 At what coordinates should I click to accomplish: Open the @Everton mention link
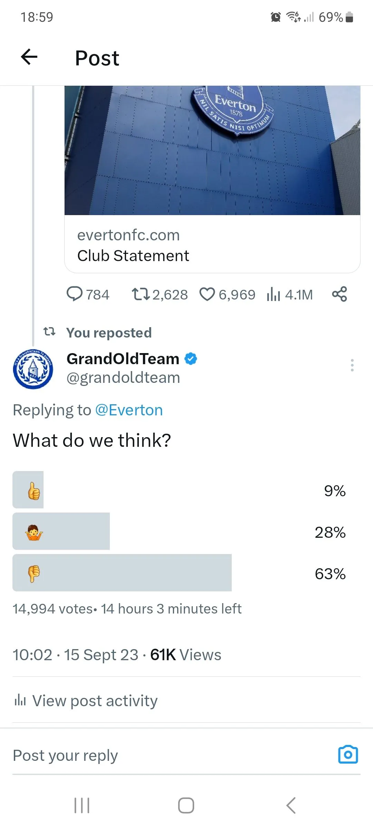(x=129, y=410)
